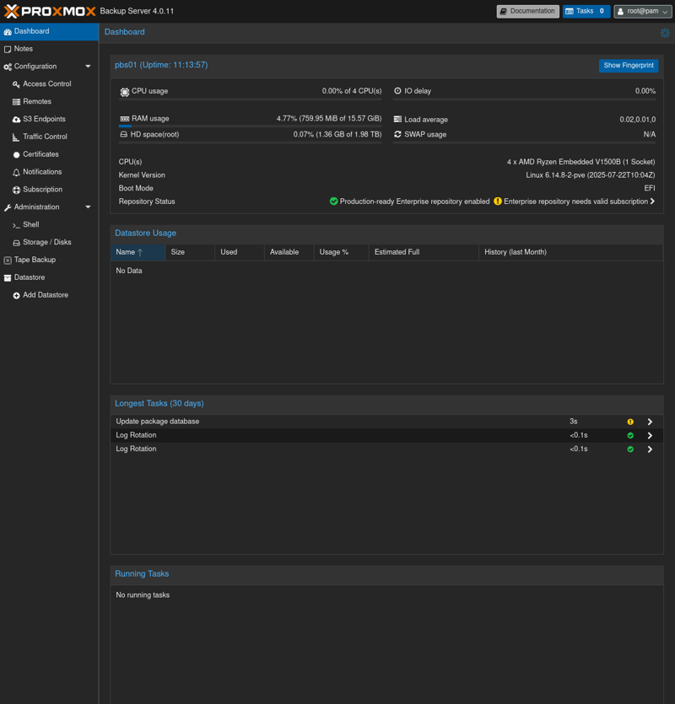The width and height of the screenshot is (675, 704).
Task: Expand repository status details chevron
Action: (652, 202)
